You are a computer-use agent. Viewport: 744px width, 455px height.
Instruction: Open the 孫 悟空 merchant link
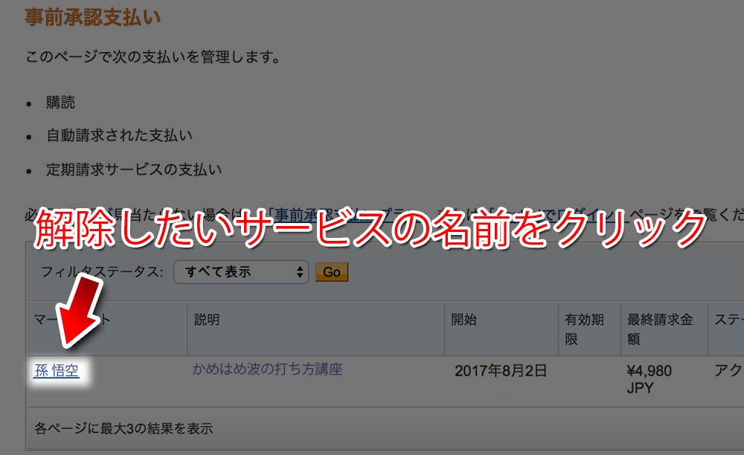(x=57, y=371)
